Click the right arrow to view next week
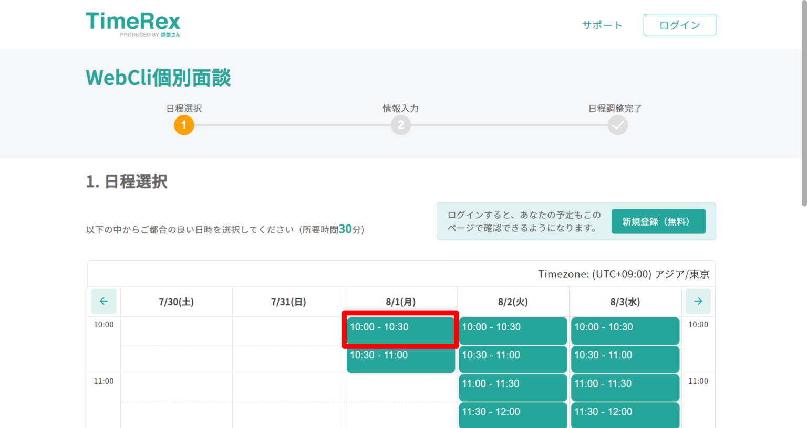 [698, 301]
